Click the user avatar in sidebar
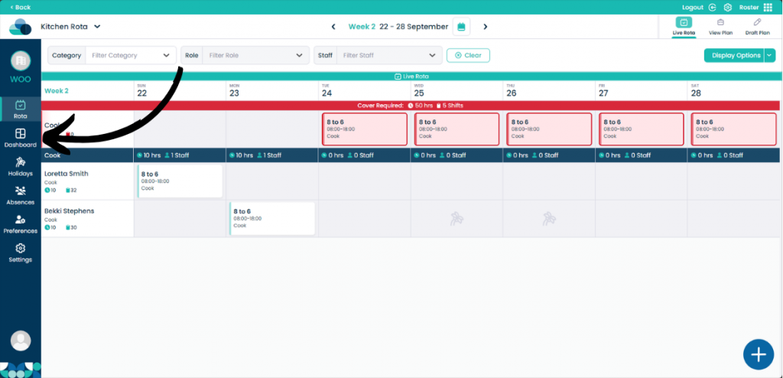Image resolution: width=783 pixels, height=378 pixels. point(21,341)
